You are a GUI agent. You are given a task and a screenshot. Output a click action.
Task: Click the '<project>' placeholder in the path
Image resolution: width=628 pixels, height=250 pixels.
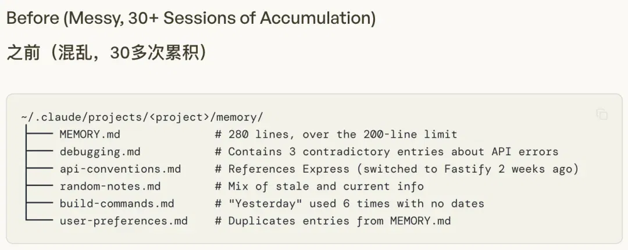(x=179, y=117)
